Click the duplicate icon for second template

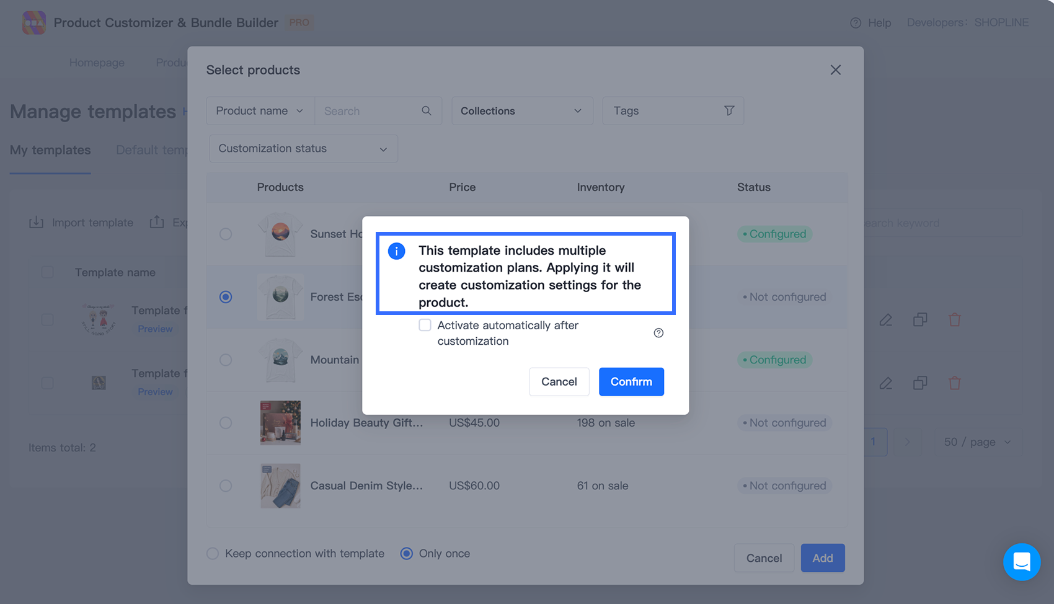pyautogui.click(x=920, y=383)
